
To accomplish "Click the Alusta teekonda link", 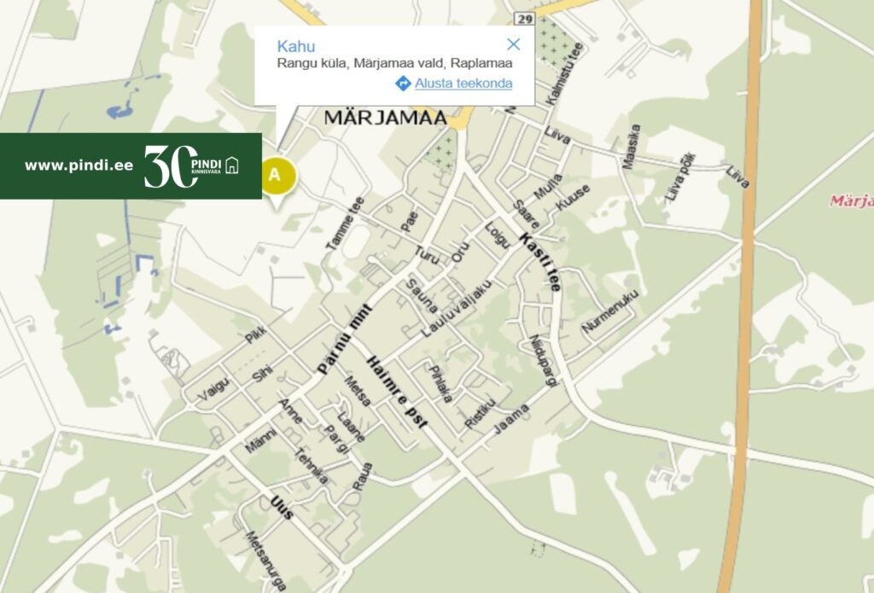I will [x=463, y=84].
